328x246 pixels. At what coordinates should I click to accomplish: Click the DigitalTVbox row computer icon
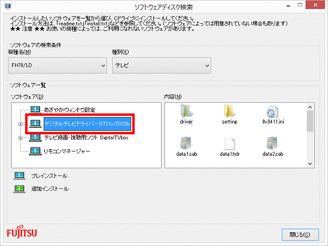tap(35, 137)
